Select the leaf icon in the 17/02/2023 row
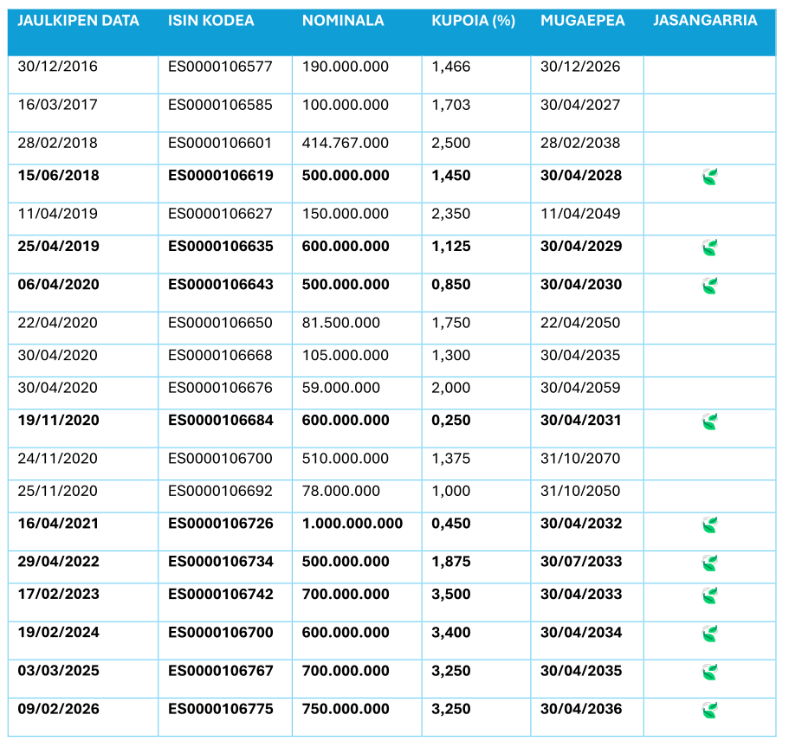 [x=709, y=596]
